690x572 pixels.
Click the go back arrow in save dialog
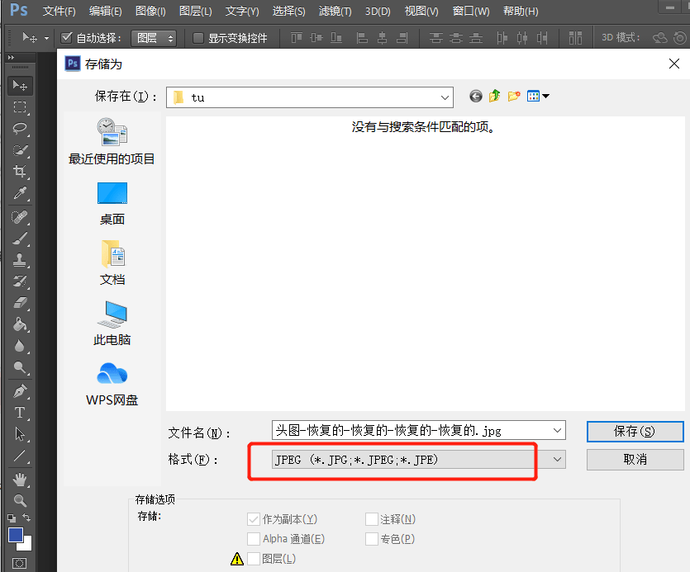pos(476,96)
